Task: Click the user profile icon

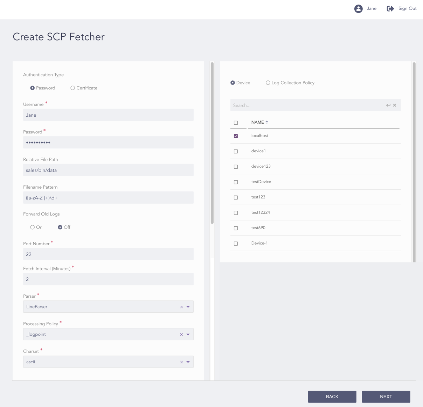Action: (358, 8)
